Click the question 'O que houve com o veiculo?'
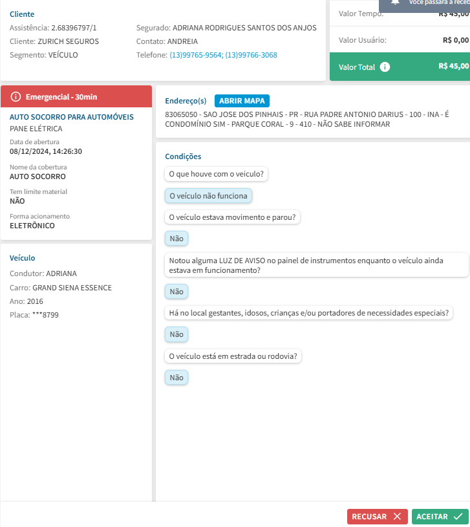This screenshot has width=470, height=527. [217, 174]
